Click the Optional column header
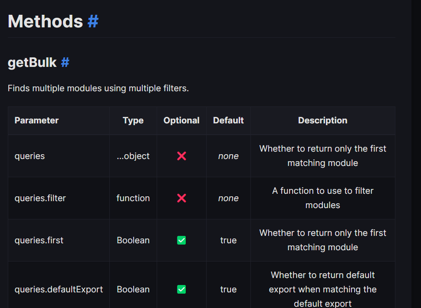Viewport: 421px width, 308px height. (181, 120)
